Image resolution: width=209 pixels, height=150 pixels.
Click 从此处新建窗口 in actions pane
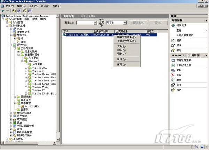[185, 35]
